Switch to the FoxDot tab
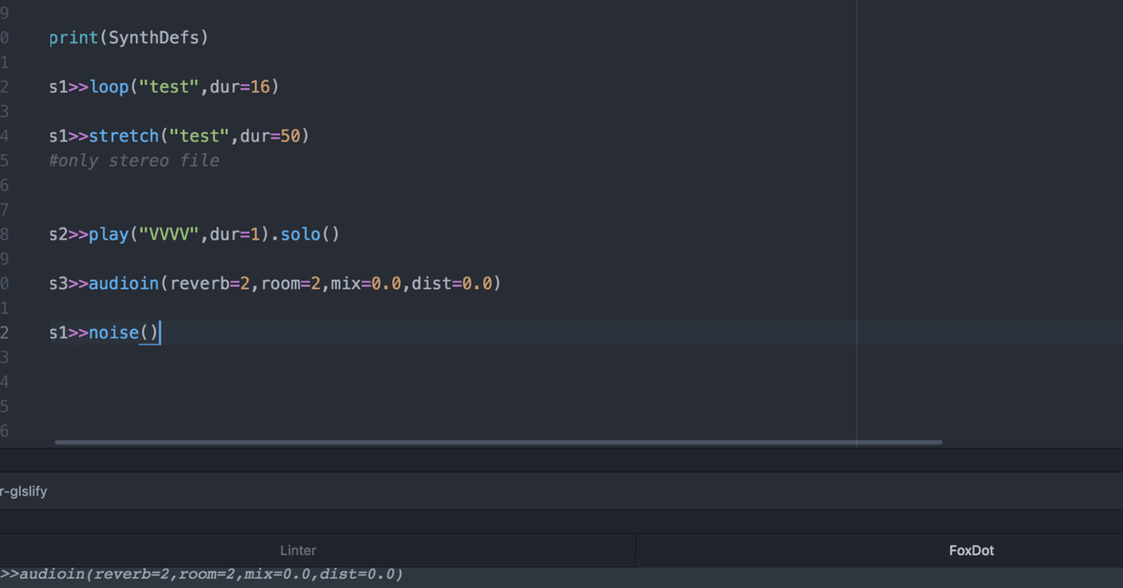 [x=971, y=550]
